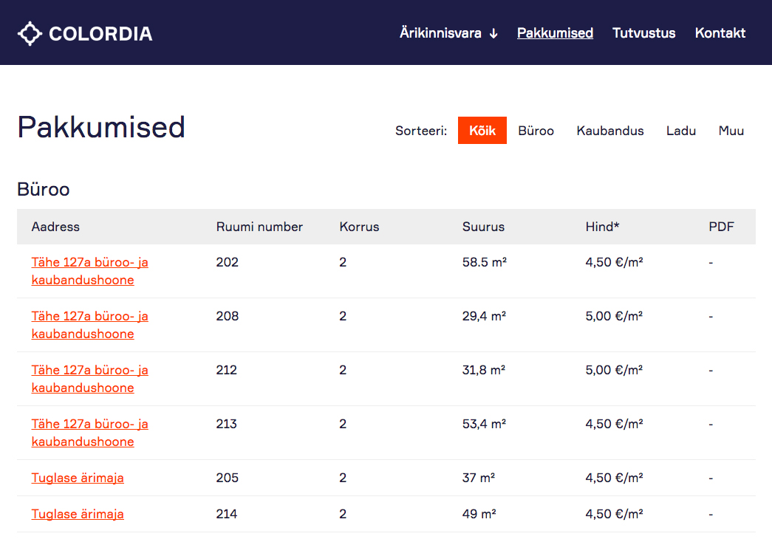Click the Aadress column header

(55, 227)
